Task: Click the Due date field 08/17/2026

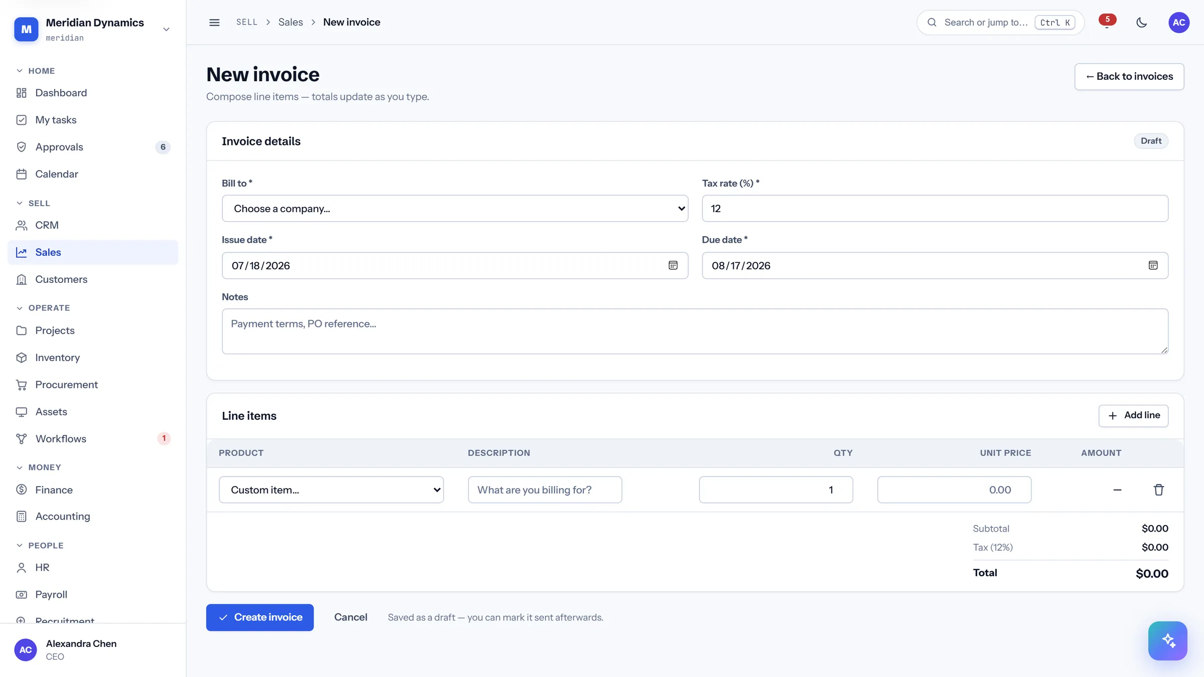Action: click(935, 265)
